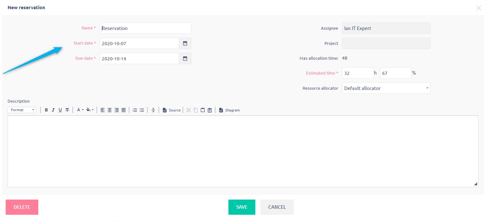The image size is (486, 222).
Task: Toggle bold formatting in description toolbar
Action: [46, 110]
